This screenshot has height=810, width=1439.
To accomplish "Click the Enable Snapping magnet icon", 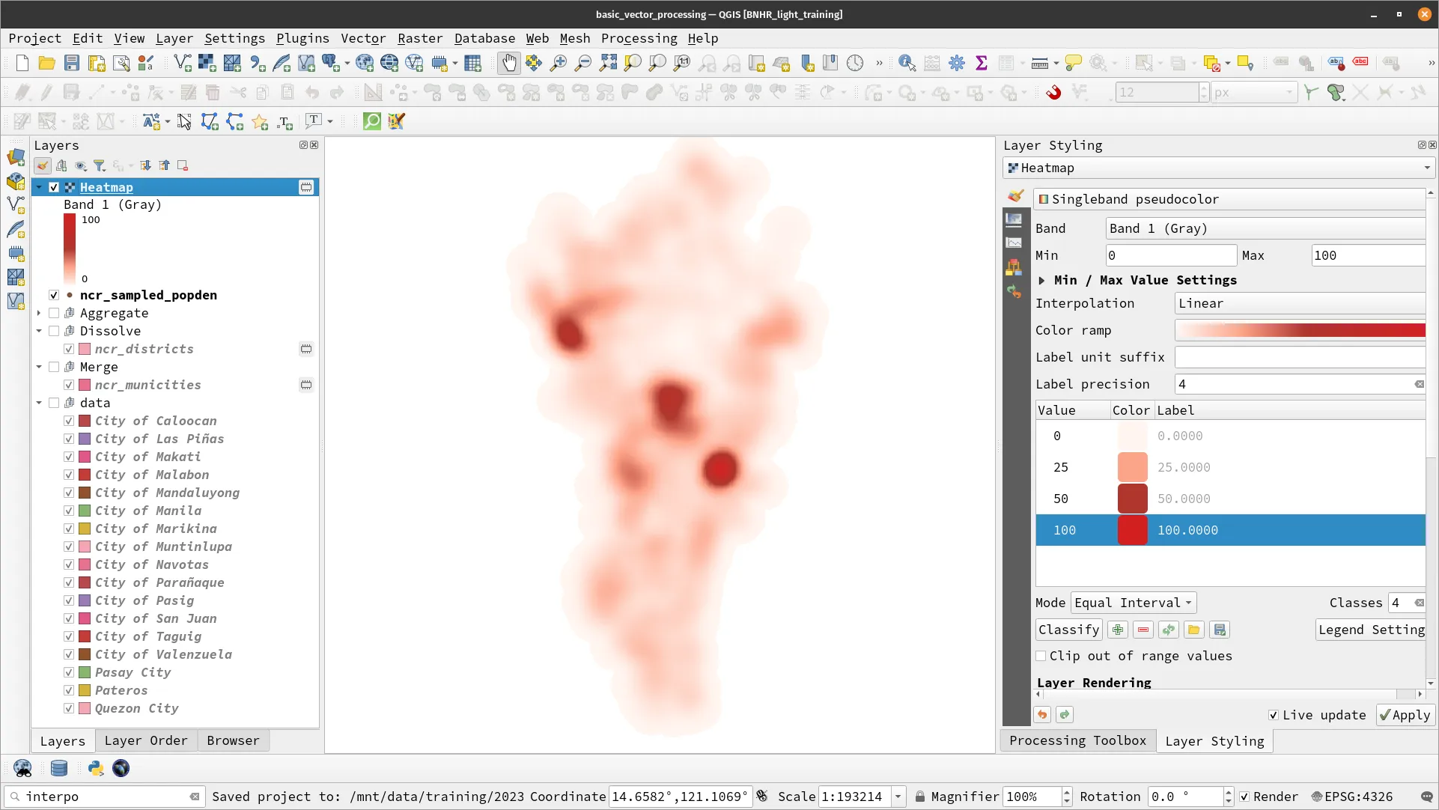I will [1053, 92].
